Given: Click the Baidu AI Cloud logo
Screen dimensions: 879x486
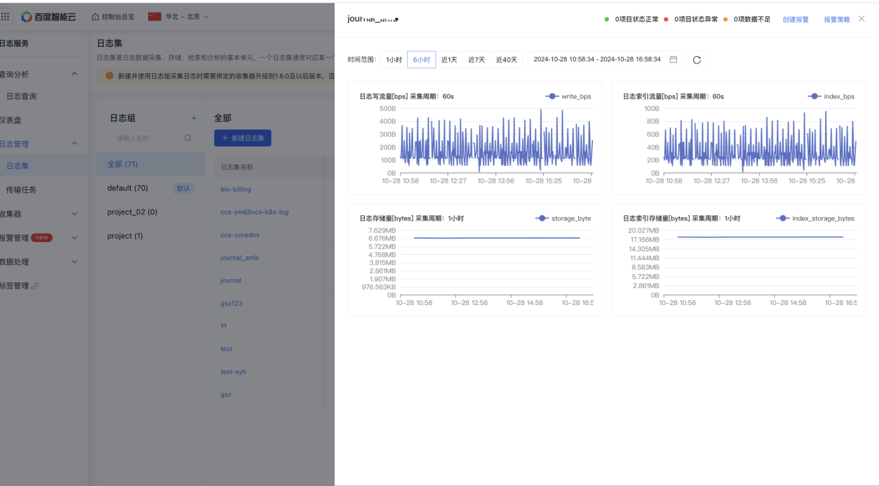Looking at the screenshot, I should click(x=48, y=17).
